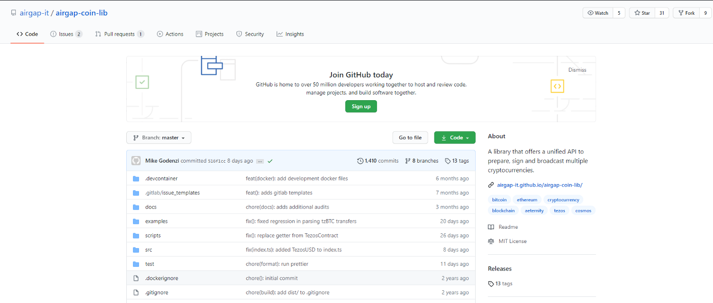Image resolution: width=713 pixels, height=303 pixels.
Task: Select the bitcoin topic tag
Action: tap(500, 200)
